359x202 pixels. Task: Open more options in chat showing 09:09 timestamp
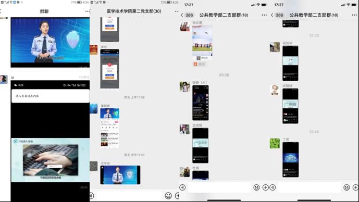[x=264, y=15]
